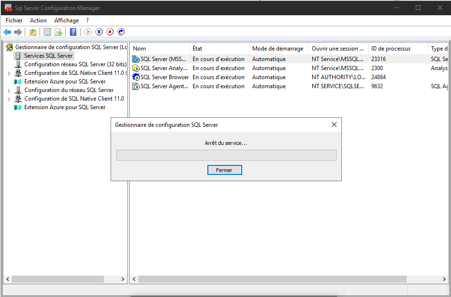
Task: Sort by Mode de démarrage column header
Action: click(x=279, y=49)
